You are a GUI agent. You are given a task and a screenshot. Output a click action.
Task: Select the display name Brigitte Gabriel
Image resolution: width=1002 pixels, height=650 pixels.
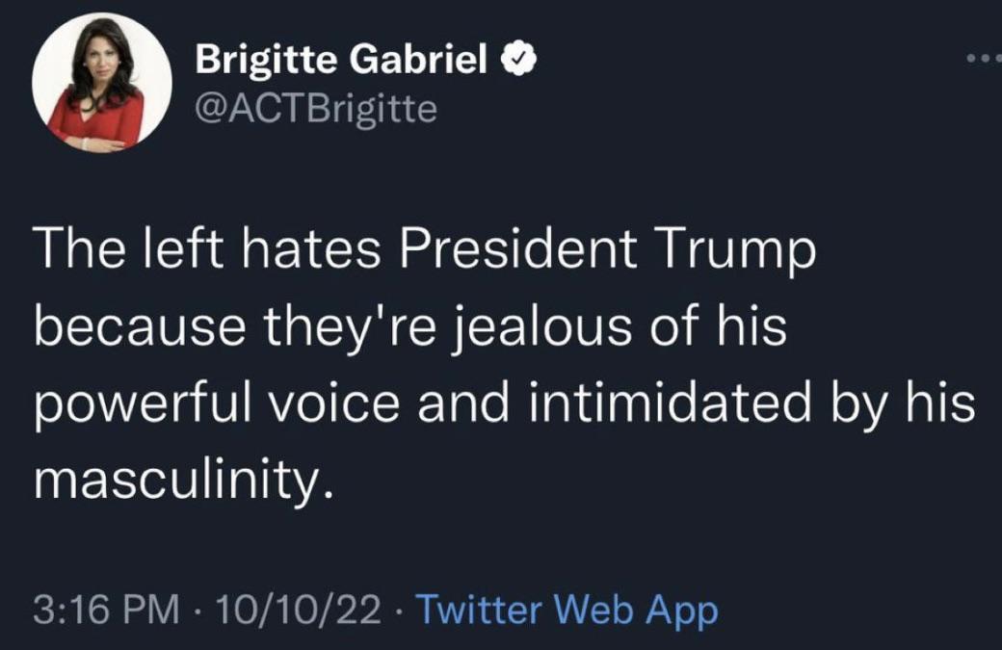coord(344,56)
